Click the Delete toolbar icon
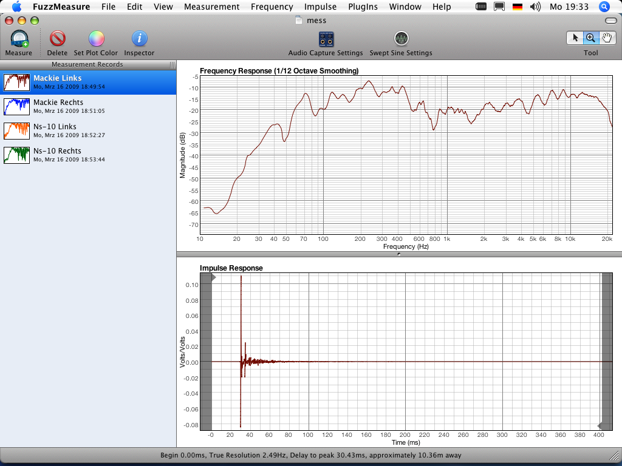 tap(57, 39)
